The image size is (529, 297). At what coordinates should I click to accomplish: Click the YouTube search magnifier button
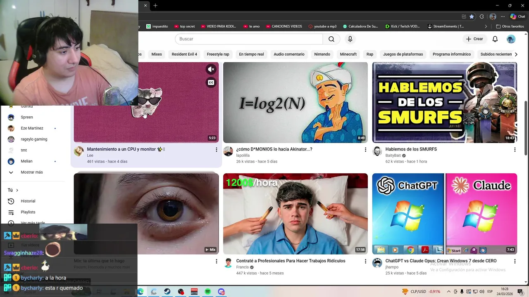331,39
